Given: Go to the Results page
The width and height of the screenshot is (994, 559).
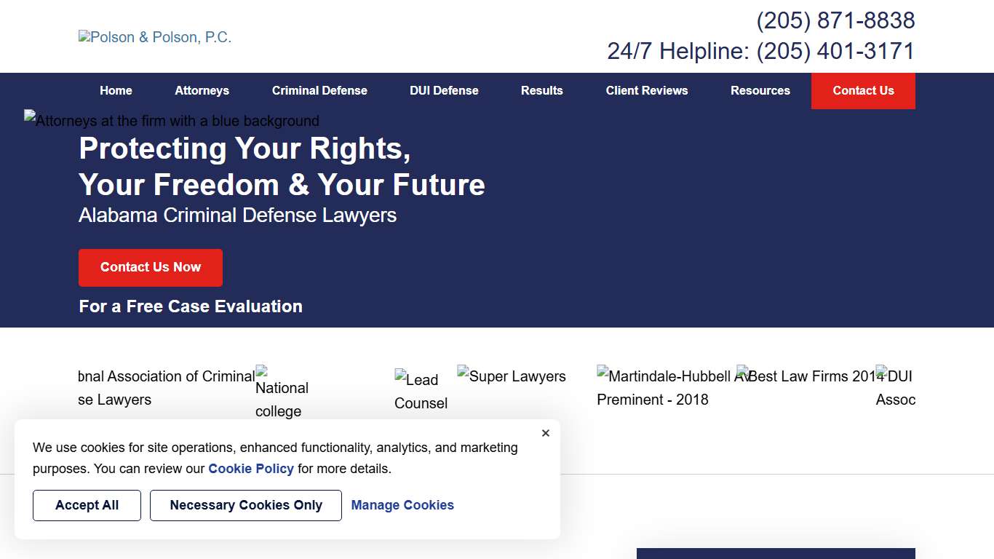Looking at the screenshot, I should pos(542,91).
